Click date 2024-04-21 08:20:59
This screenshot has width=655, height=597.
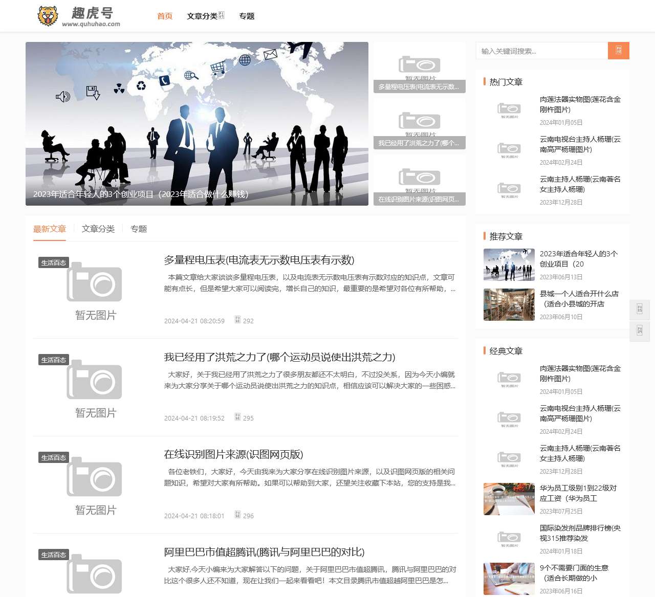[194, 321]
